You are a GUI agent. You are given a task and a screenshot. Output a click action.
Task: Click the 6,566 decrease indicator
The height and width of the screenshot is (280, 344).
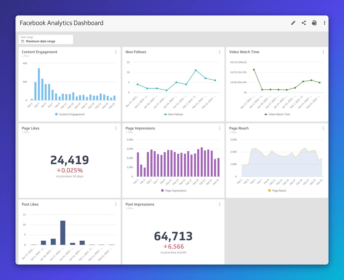click(x=173, y=247)
